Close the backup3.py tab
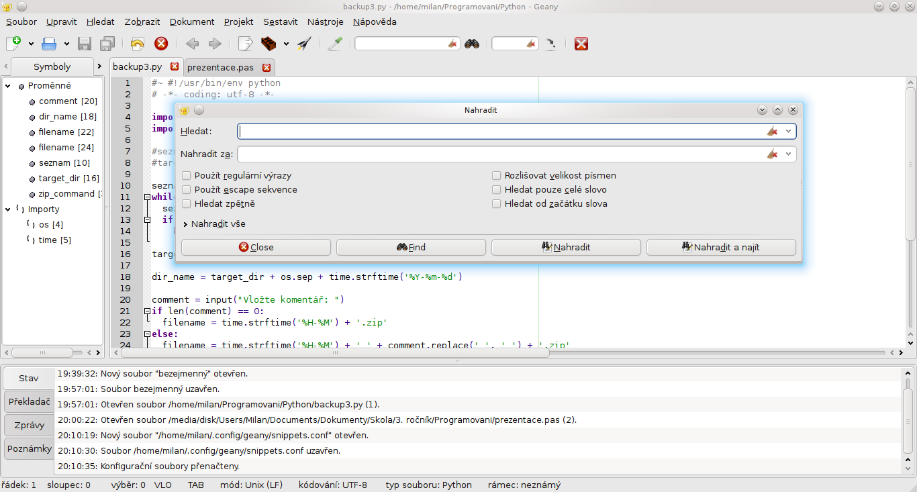This screenshot has height=492, width=917. pyautogui.click(x=175, y=66)
